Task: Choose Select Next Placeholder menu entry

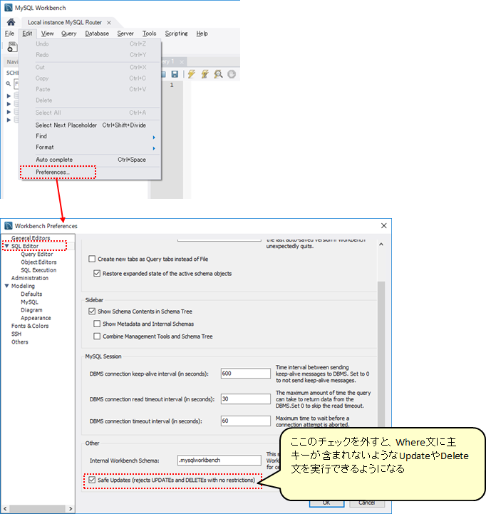Action: tap(90, 125)
